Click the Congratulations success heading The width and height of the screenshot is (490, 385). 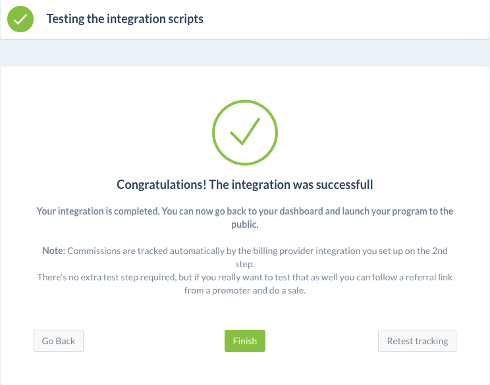[x=245, y=184]
